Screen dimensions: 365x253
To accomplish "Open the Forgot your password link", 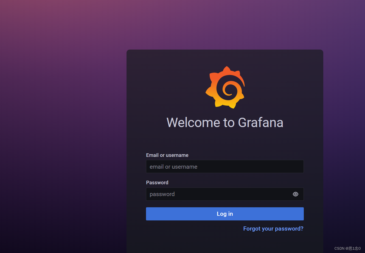I will pyautogui.click(x=273, y=229).
